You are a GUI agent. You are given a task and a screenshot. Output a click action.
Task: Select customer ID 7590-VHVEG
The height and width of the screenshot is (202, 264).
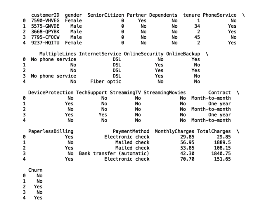pyautogui.click(x=45, y=21)
